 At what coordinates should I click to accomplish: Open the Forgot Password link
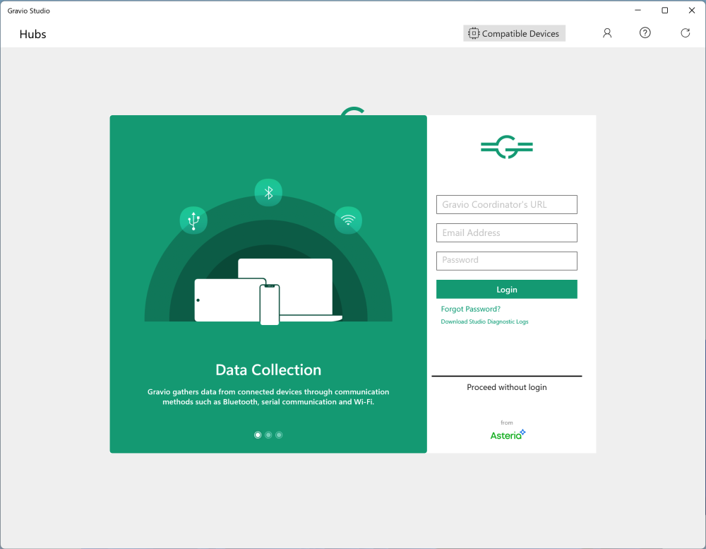470,309
